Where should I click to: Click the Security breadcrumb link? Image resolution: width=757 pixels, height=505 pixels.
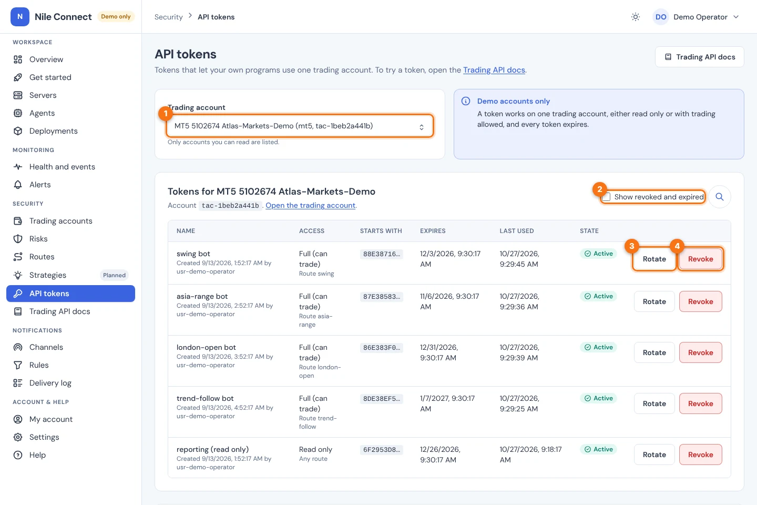169,17
